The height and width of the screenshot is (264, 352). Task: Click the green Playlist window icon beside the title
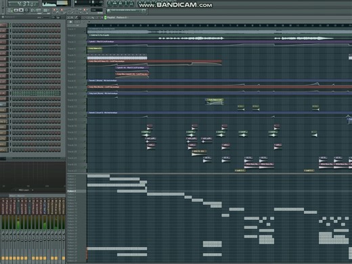pyautogui.click(x=105, y=18)
